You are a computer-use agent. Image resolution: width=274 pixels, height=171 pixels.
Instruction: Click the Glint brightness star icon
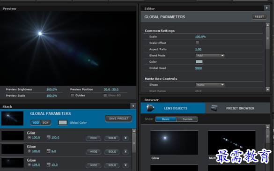click(x=29, y=137)
